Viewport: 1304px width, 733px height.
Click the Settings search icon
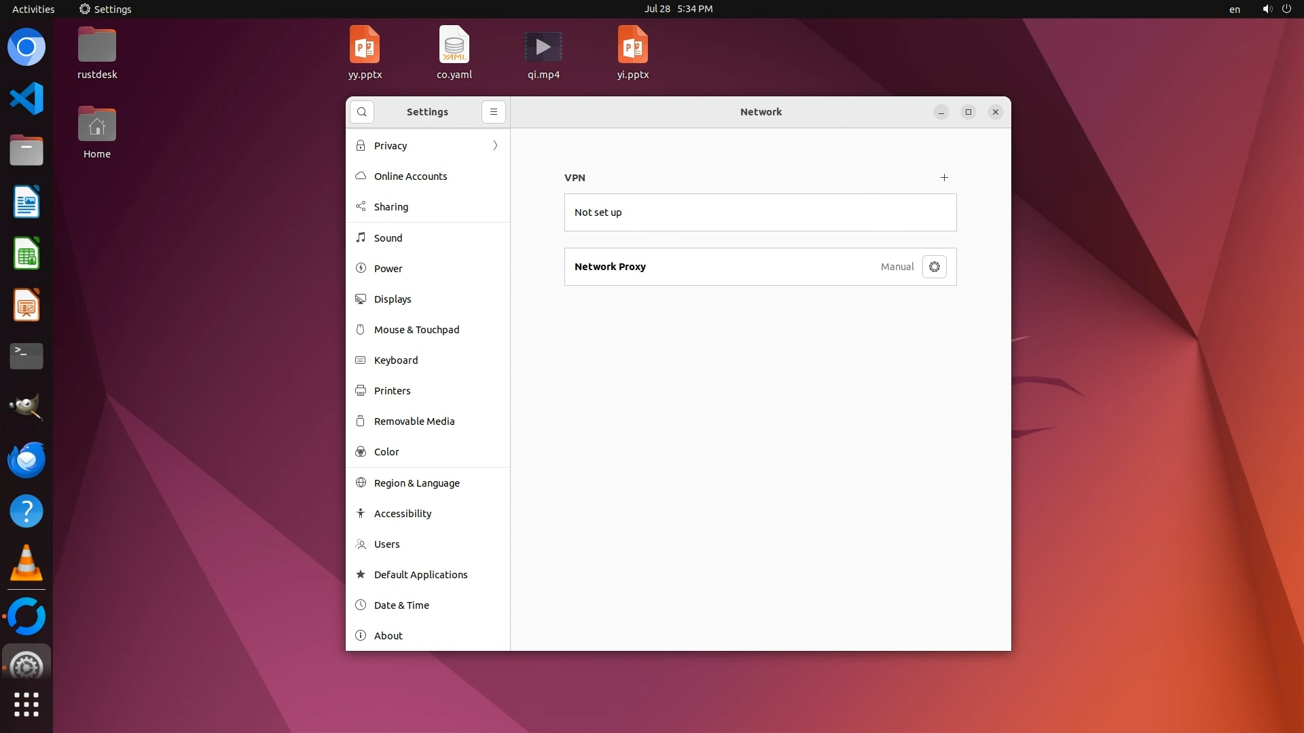click(x=362, y=112)
